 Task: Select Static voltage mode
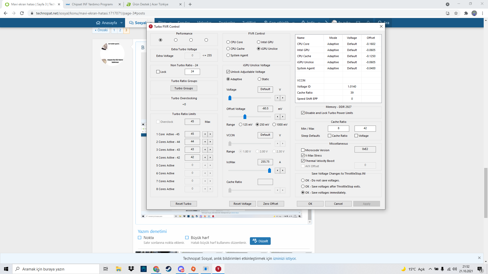259,79
